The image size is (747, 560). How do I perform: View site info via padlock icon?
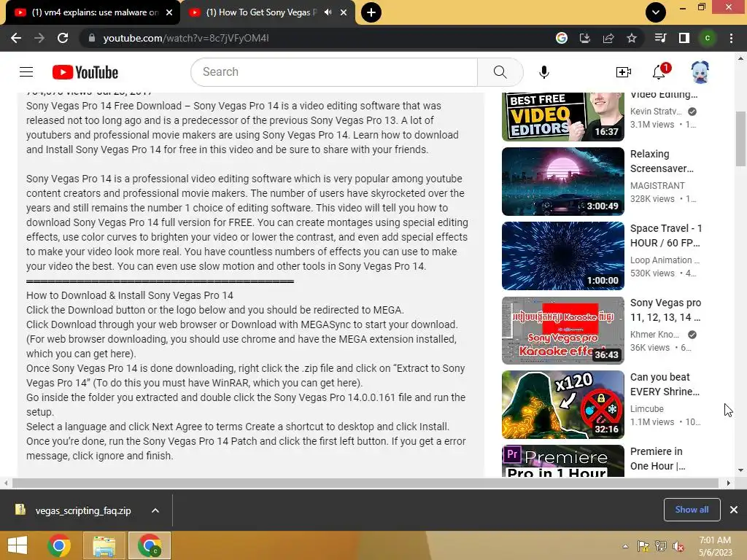click(x=91, y=38)
